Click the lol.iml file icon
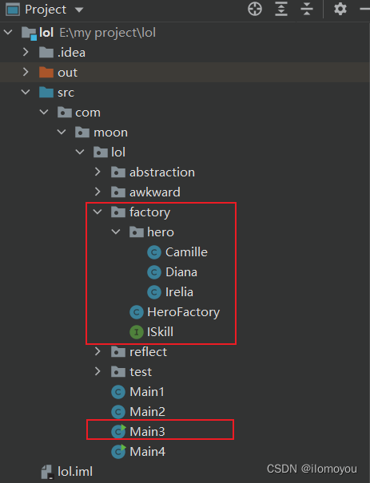 pos(47,472)
